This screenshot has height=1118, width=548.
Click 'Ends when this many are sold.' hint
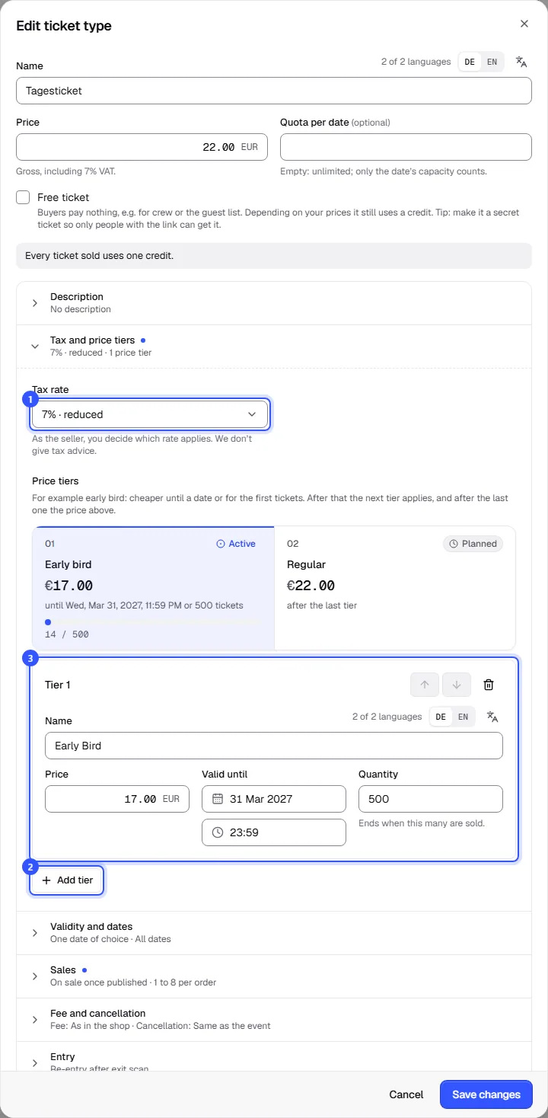(x=421, y=823)
